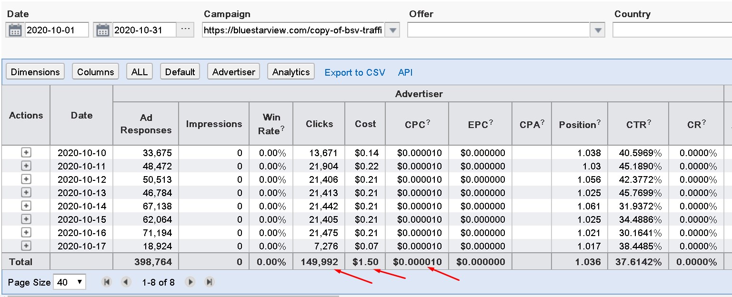Jump to last page of results

pos(209,282)
